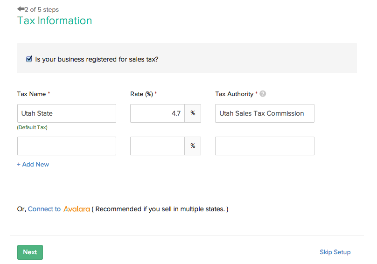This screenshot has width=377, height=264.
Task: Click the Rate field showing 4.7
Action: pyautogui.click(x=157, y=113)
